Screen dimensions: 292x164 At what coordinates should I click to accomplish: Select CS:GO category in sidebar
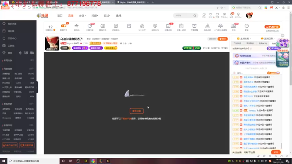click(18, 83)
